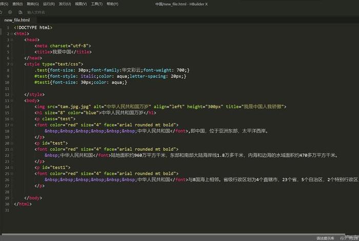Click the star bookmark toolbar icon
The width and height of the screenshot is (359, 241).
1,12
